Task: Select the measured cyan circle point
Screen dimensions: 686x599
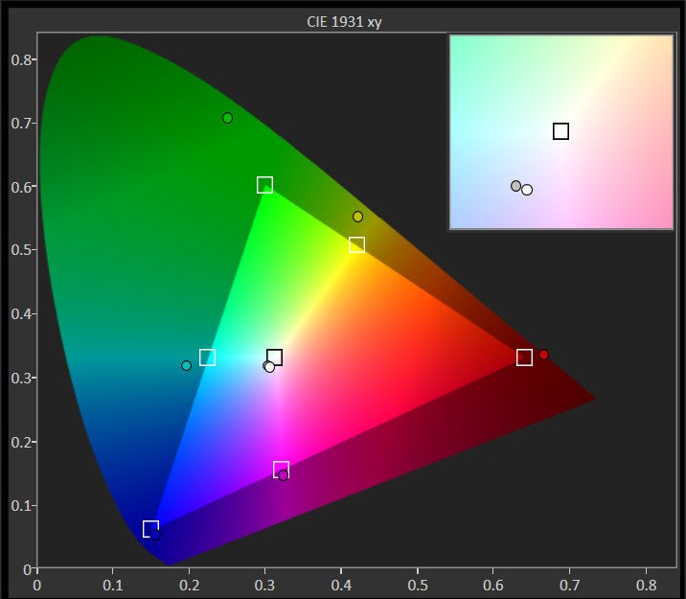Action: coord(187,365)
